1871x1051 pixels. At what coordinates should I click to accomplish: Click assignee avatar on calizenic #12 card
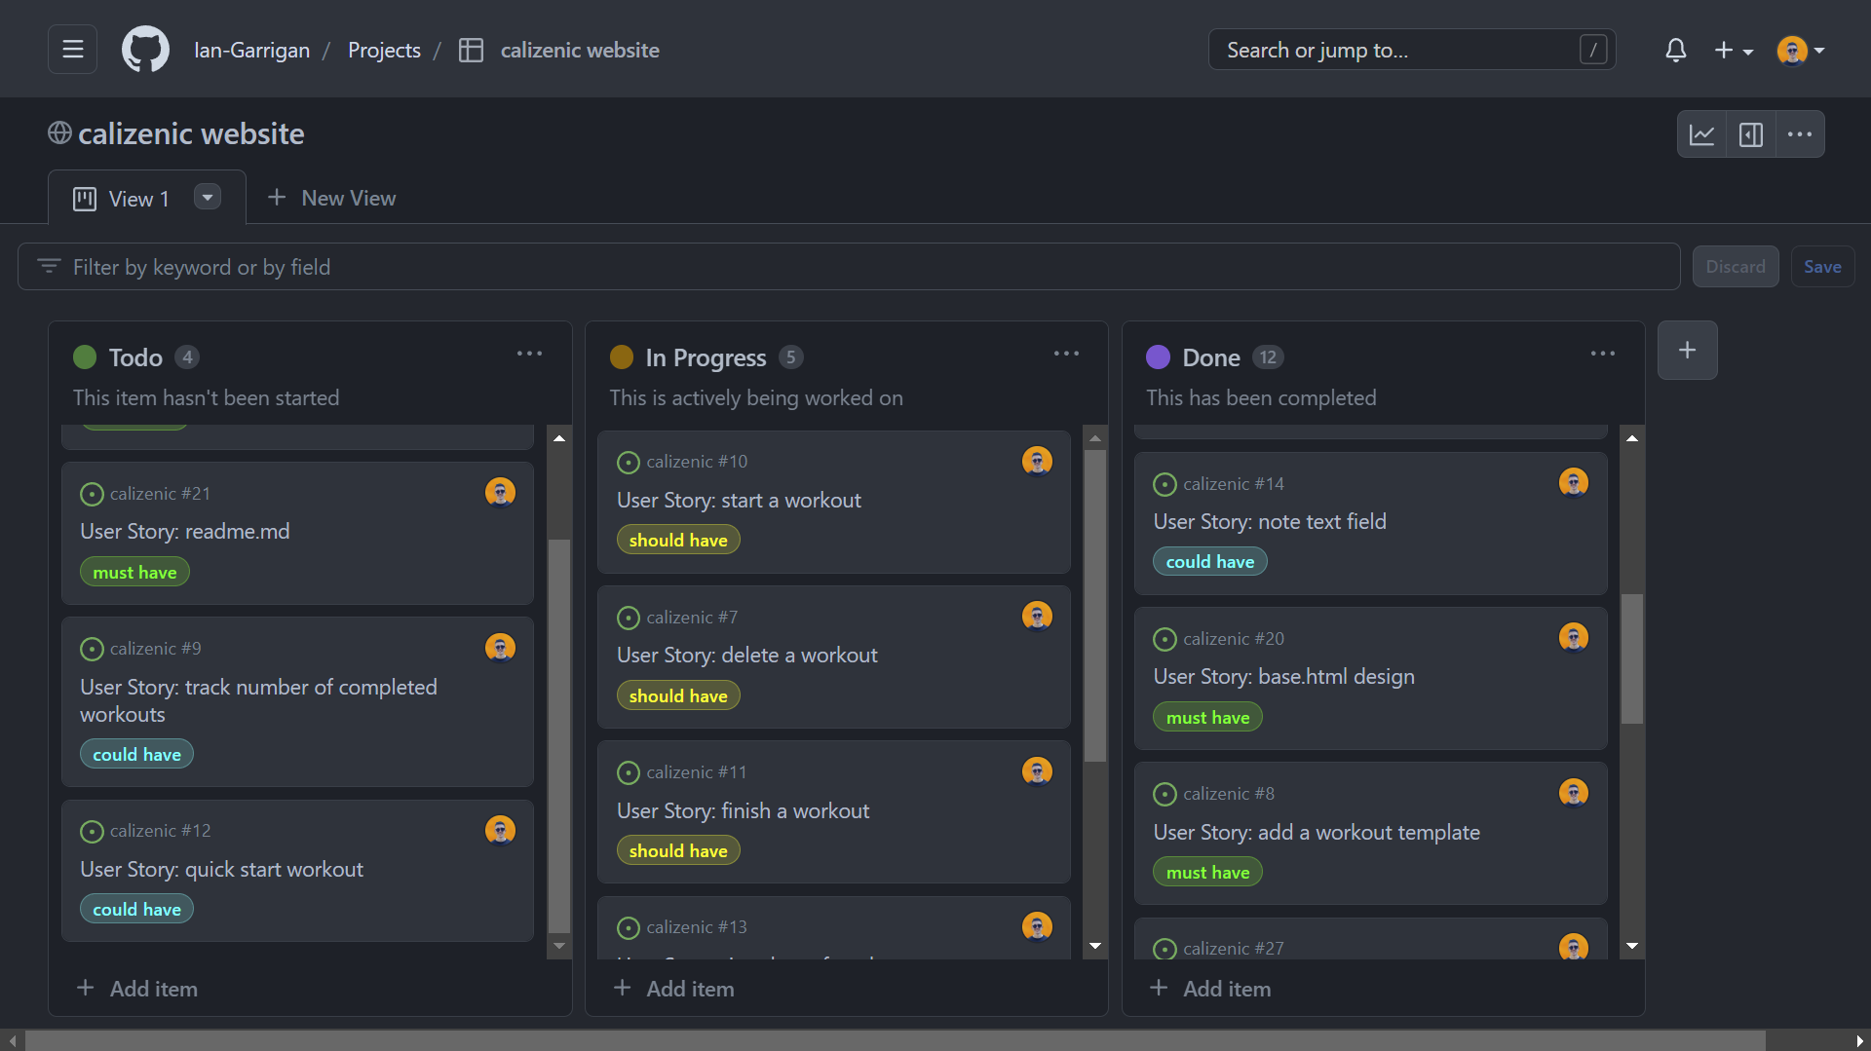pos(500,830)
